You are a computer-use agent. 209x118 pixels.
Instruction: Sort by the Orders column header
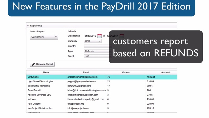click(x=126, y=72)
